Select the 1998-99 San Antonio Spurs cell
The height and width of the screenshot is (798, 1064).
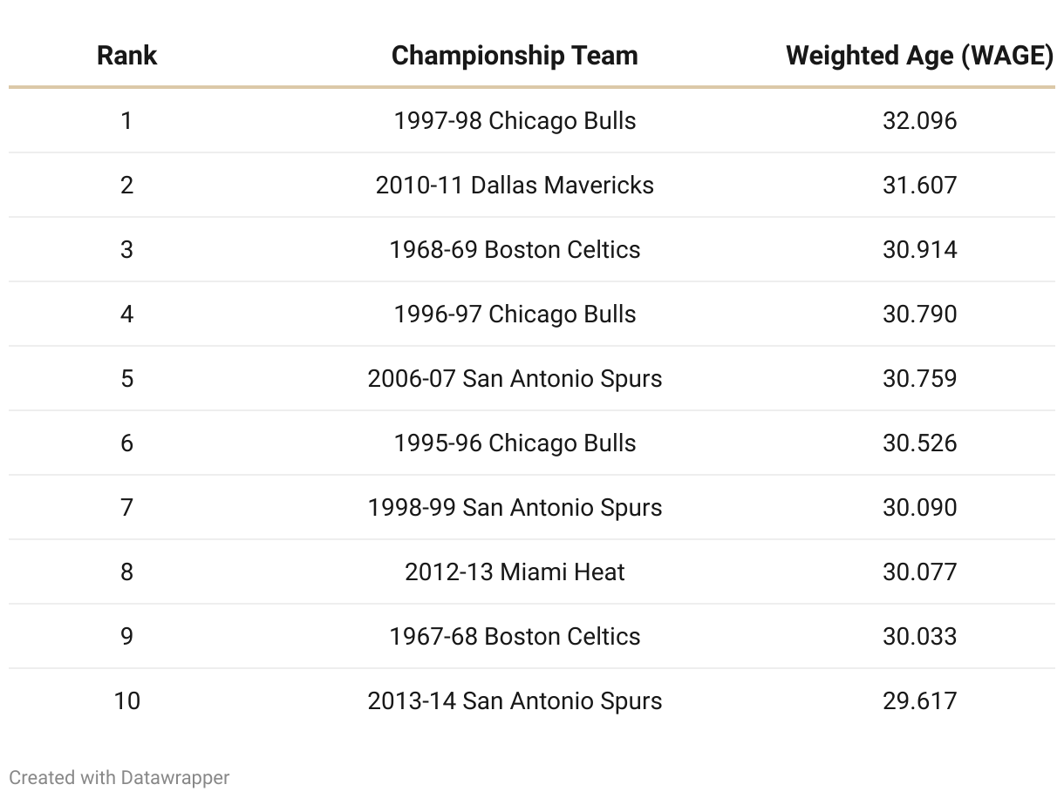point(515,507)
